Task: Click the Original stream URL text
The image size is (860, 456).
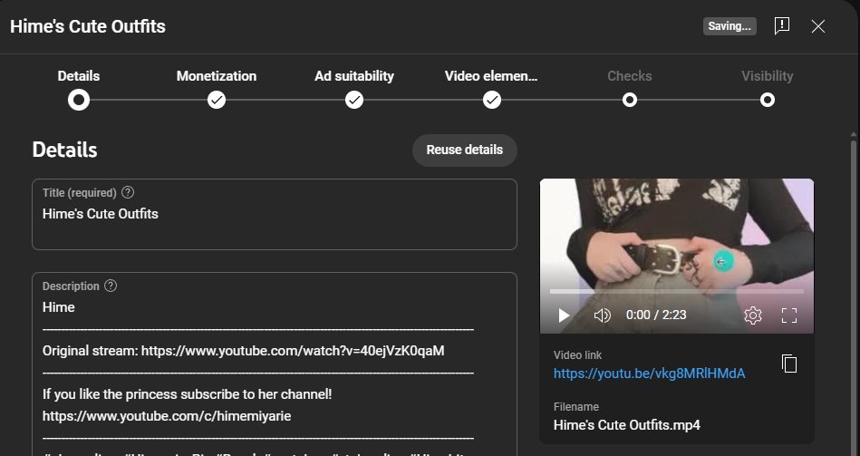Action: point(293,351)
